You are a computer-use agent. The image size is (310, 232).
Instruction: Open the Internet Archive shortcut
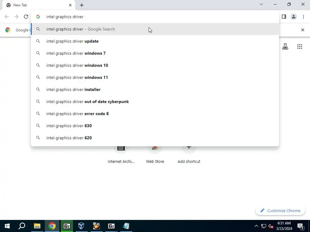tap(121, 155)
